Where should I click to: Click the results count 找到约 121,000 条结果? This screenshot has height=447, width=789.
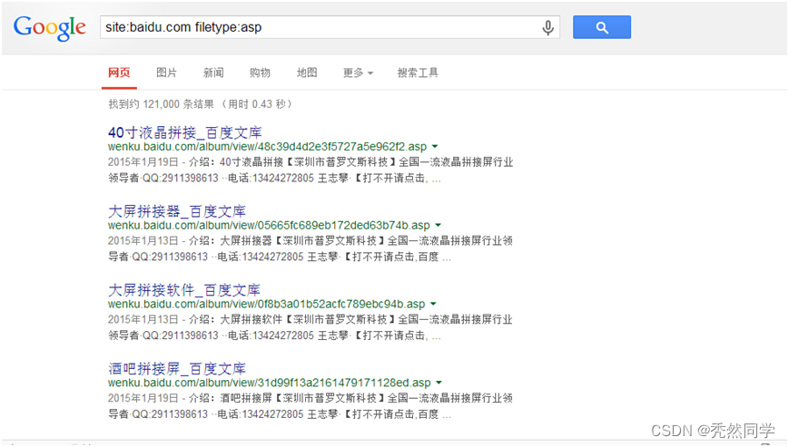[161, 104]
